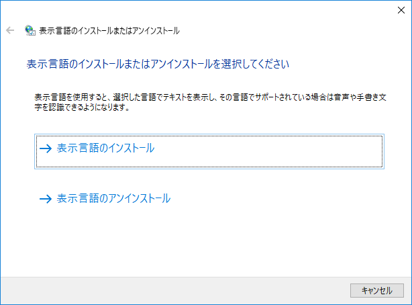Choose the 表示言語のアンインストール option
412x305 pixels.
(114, 199)
